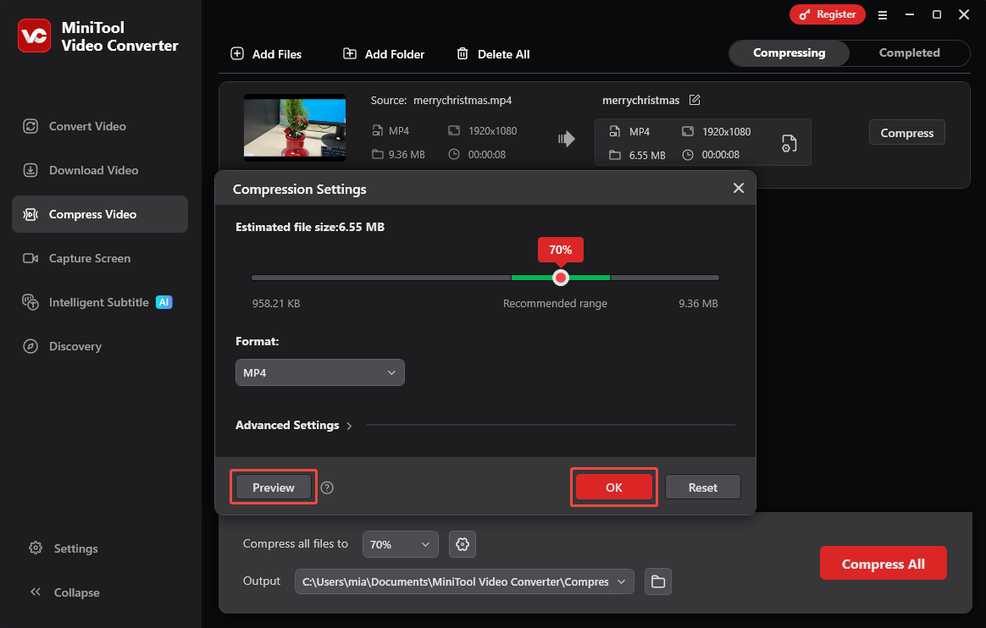
Task: Open the batch compression settings gear
Action: point(462,544)
